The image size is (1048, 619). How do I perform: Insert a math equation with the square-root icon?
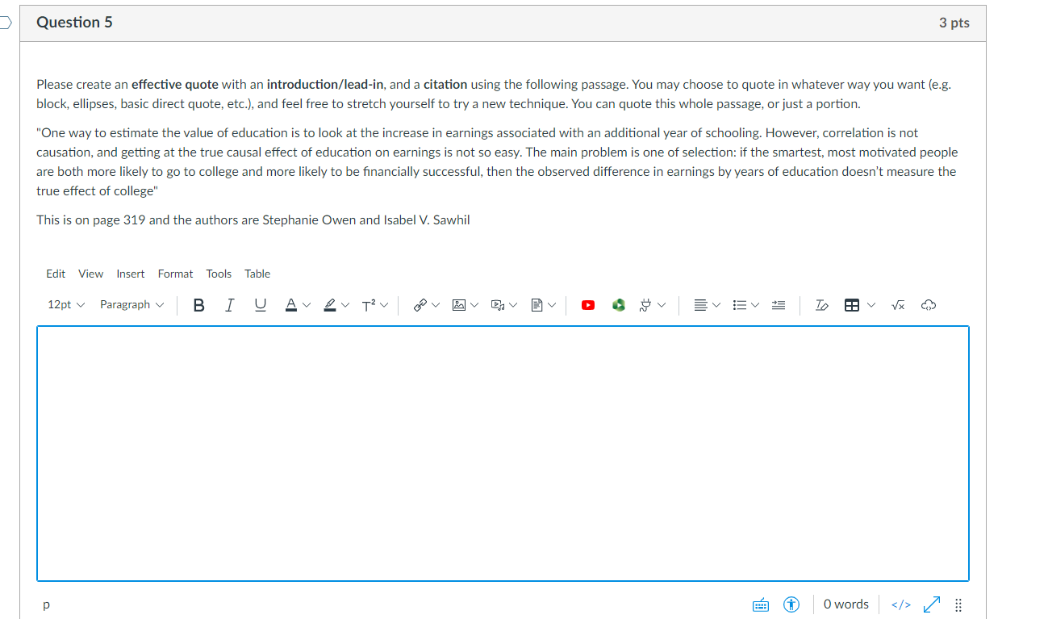click(897, 305)
